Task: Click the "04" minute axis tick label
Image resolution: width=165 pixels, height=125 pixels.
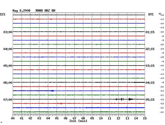Action: point(48,118)
